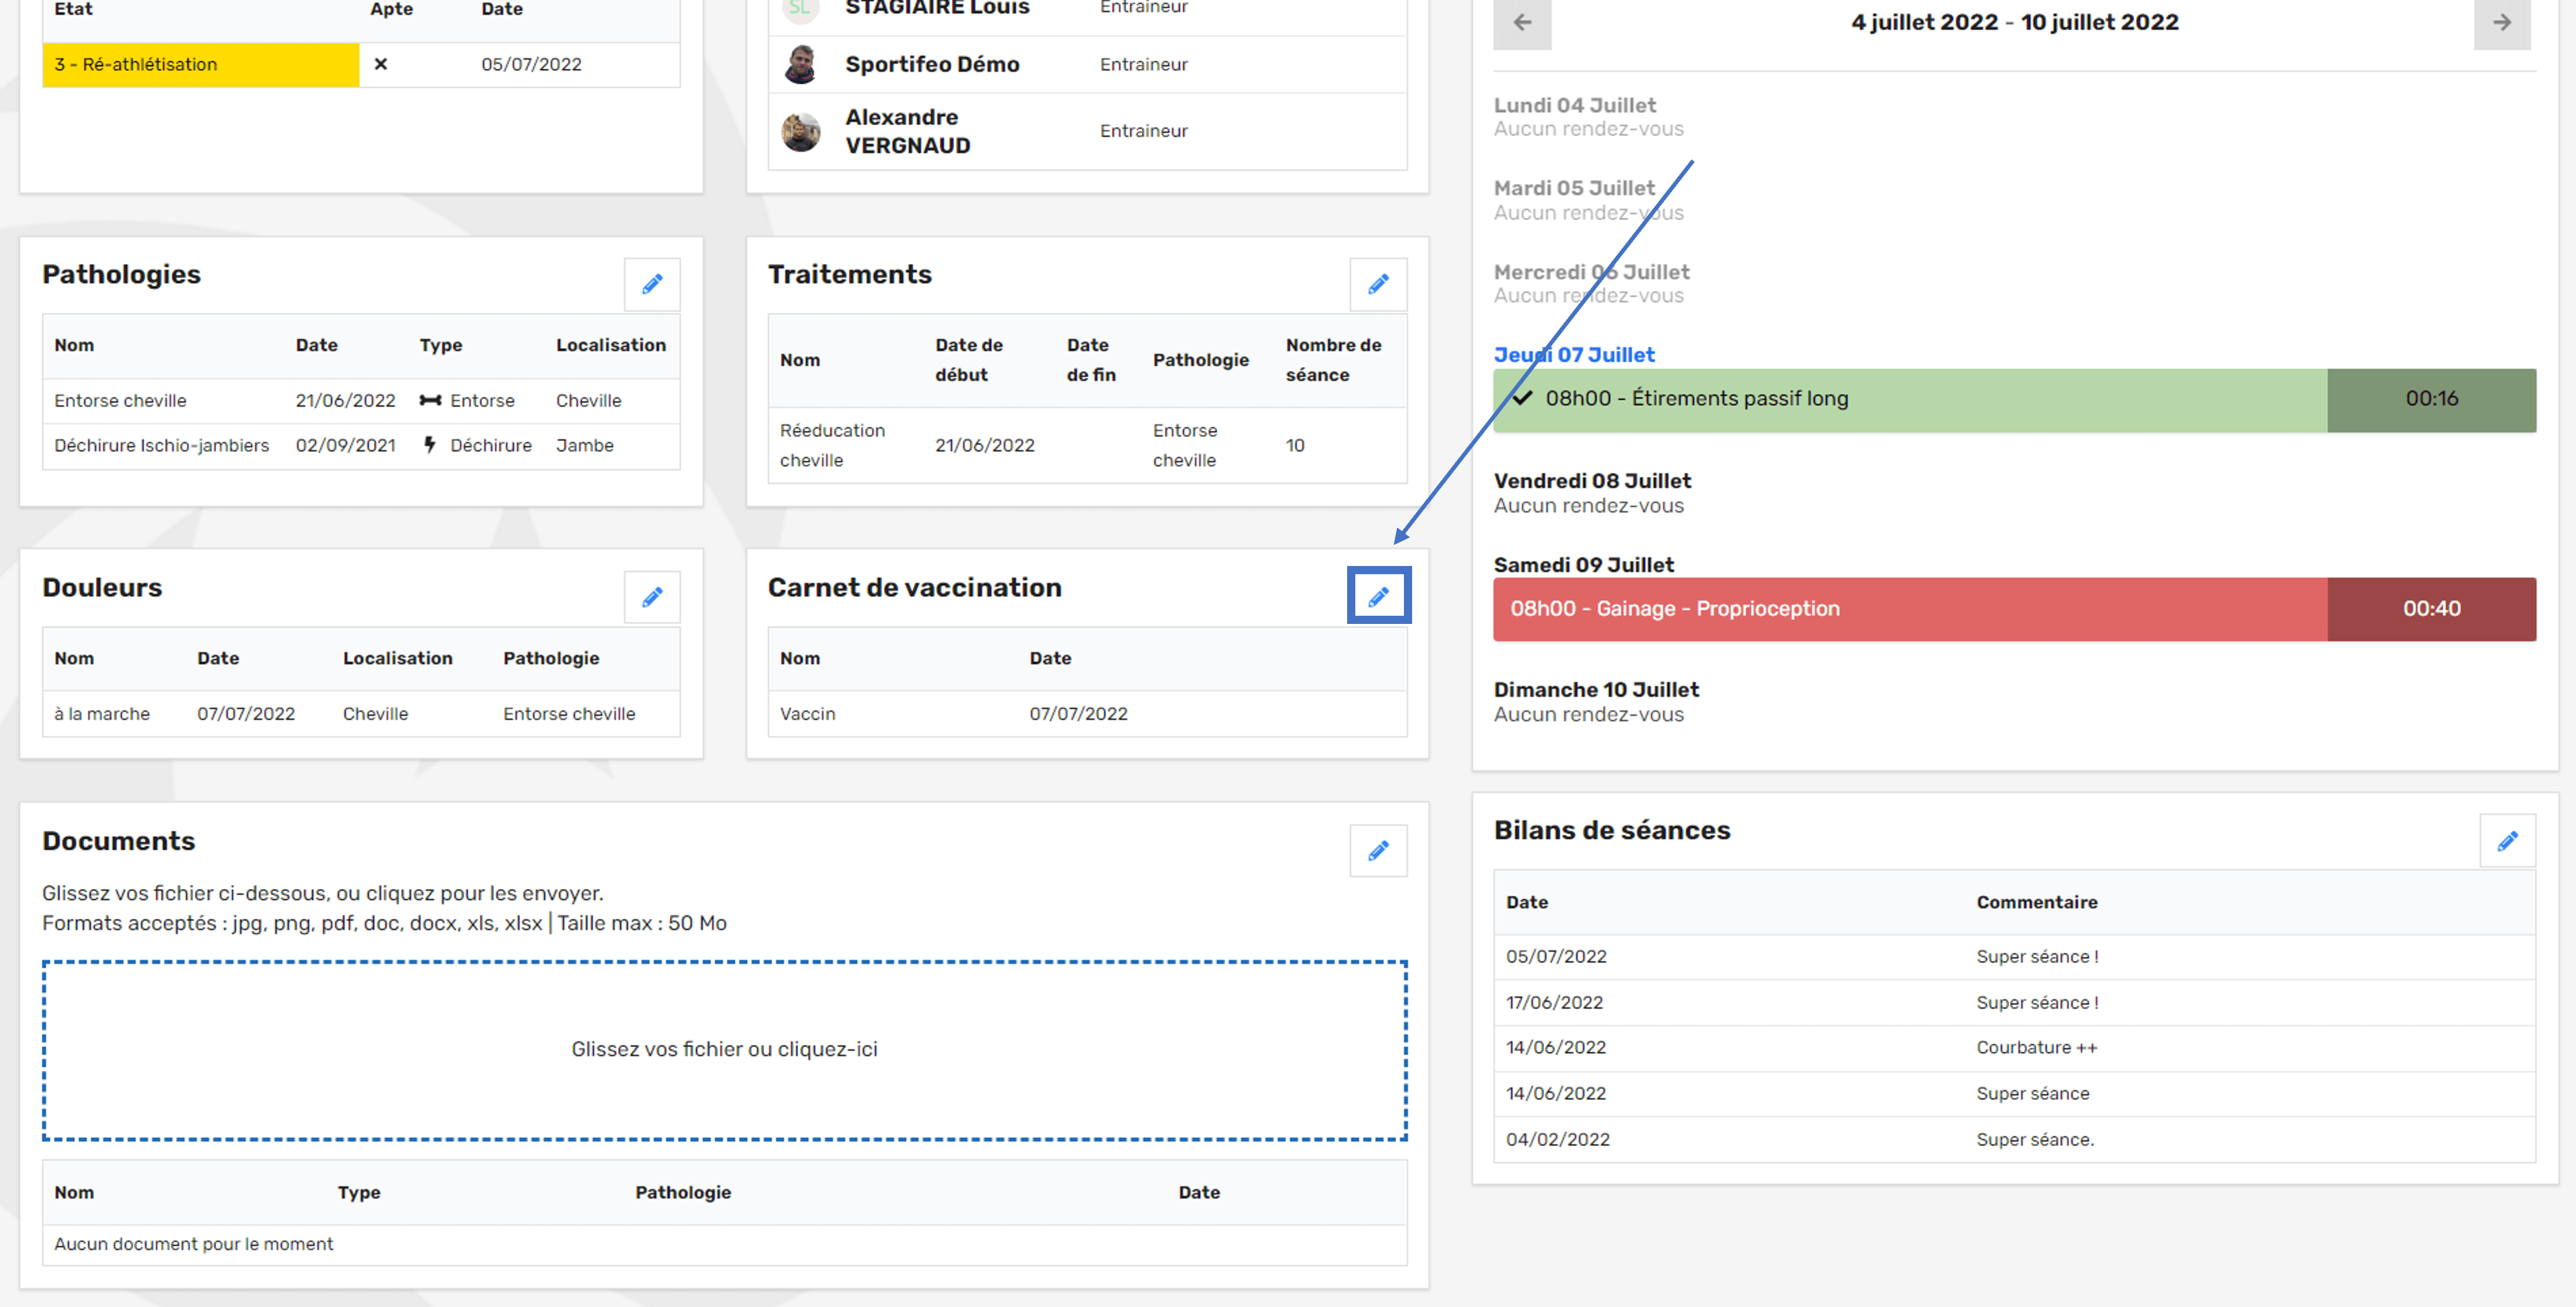Select the 'à la marche' pain row
Image resolution: width=2576 pixels, height=1307 pixels.
click(361, 714)
